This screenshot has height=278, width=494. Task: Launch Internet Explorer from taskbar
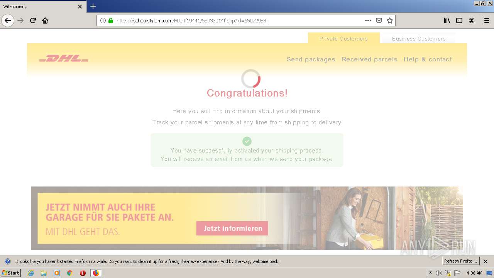[x=31, y=273]
